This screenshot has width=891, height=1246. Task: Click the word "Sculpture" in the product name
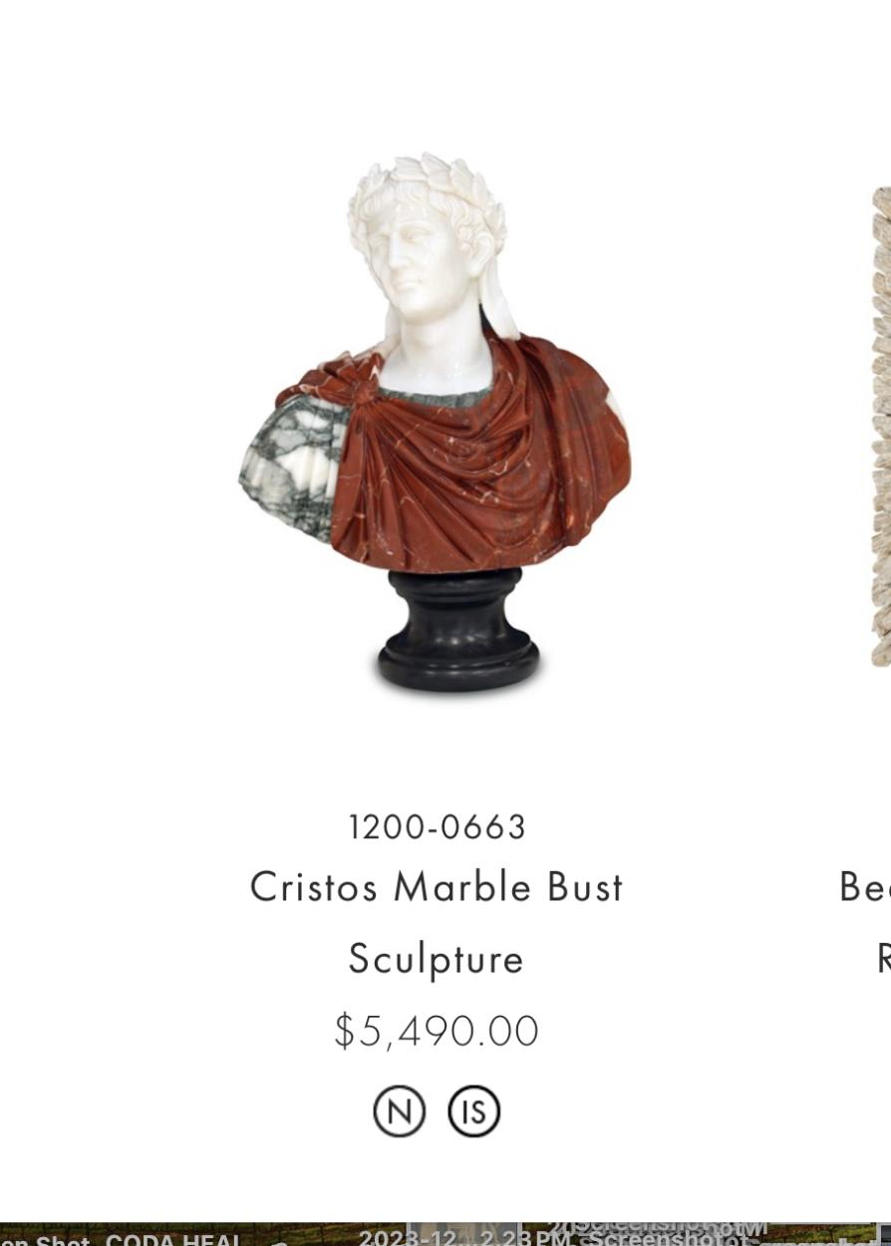click(437, 959)
